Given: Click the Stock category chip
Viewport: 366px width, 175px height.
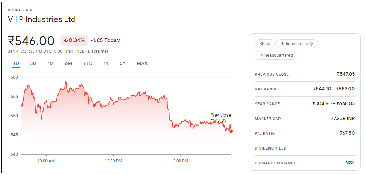Looking at the screenshot, I should coord(265,44).
